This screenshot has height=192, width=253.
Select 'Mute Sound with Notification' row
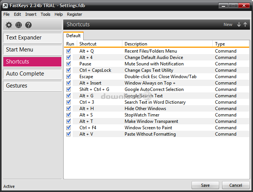157,64
